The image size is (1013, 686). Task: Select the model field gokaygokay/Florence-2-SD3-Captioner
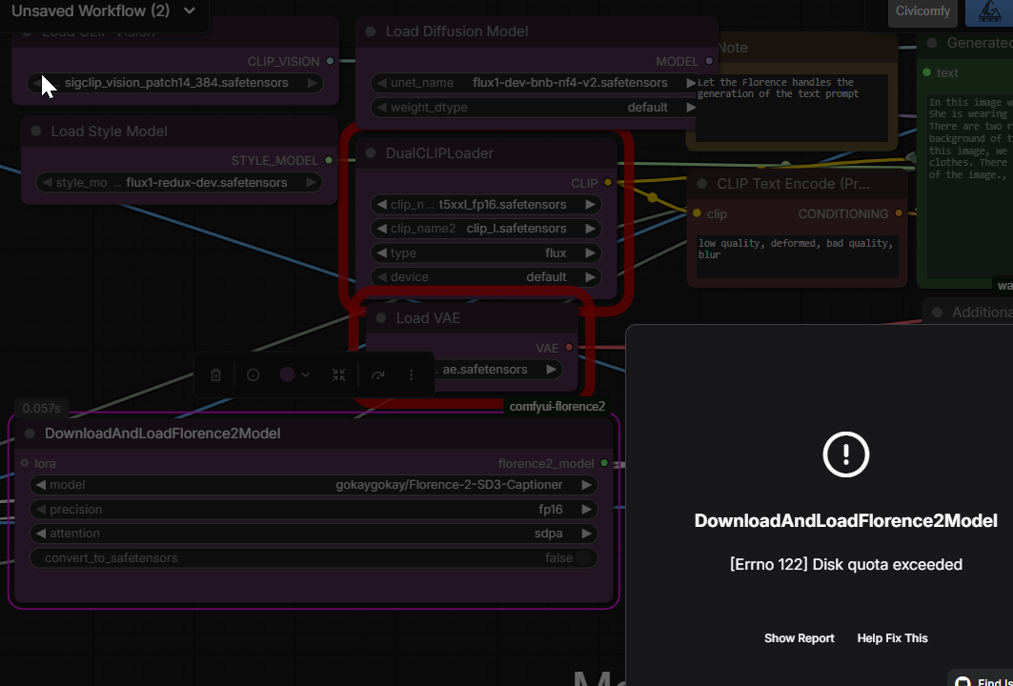[314, 485]
